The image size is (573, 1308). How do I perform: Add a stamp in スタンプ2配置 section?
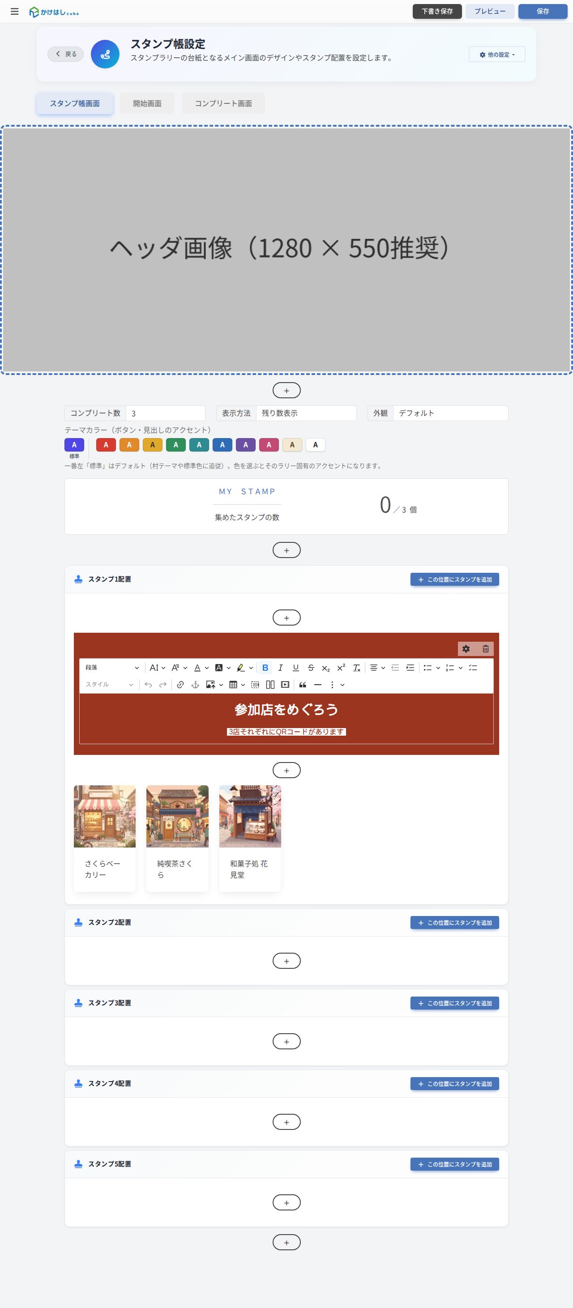click(455, 922)
